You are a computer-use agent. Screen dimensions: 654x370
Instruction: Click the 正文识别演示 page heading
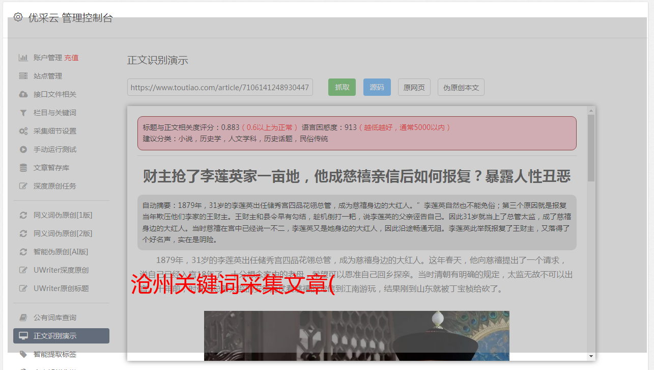tap(158, 60)
